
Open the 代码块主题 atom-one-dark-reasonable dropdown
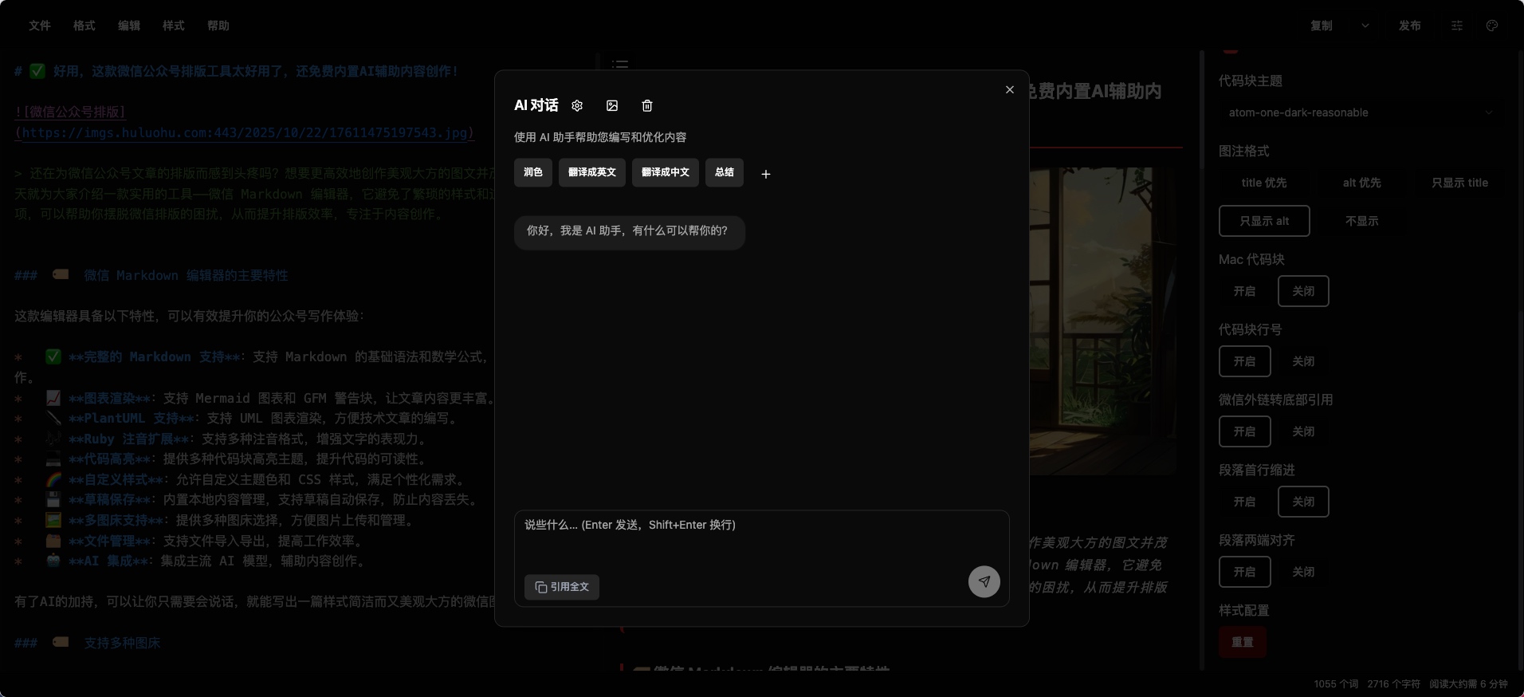coord(1360,112)
